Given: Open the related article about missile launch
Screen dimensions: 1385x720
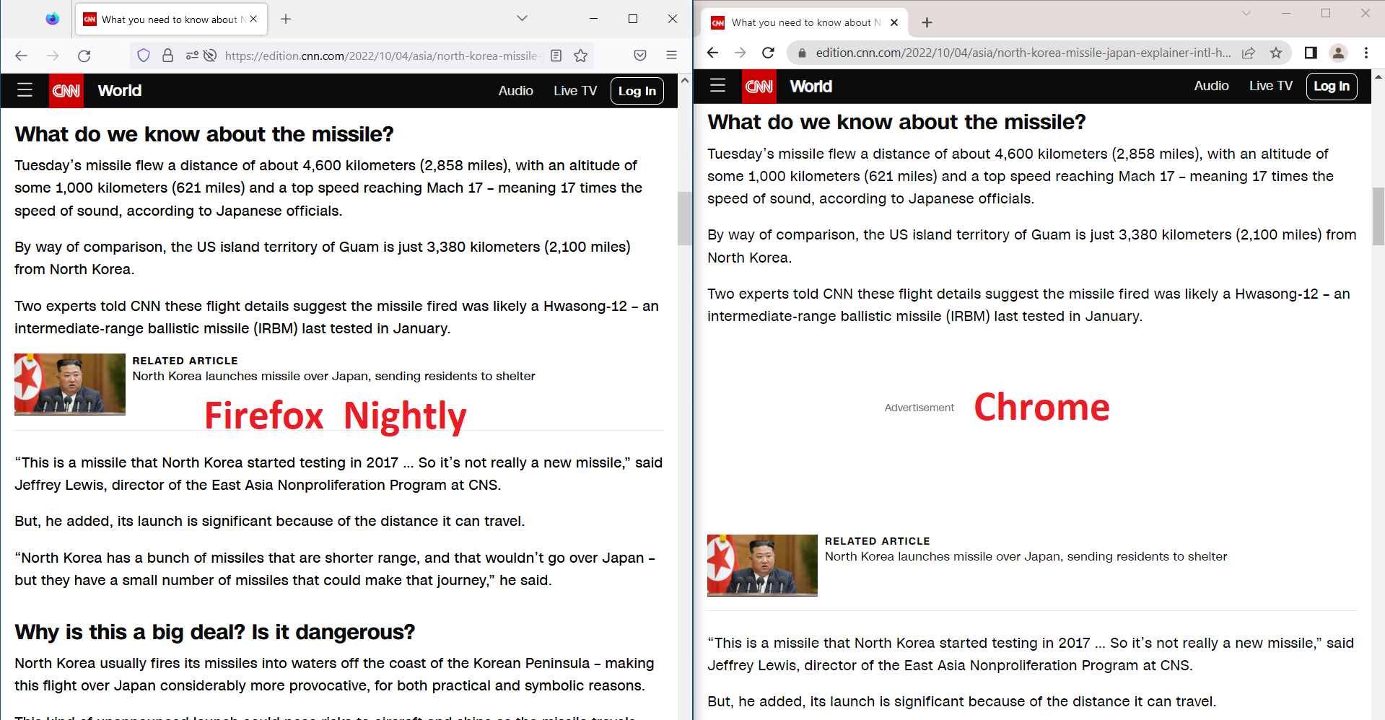Looking at the screenshot, I should coord(333,376).
